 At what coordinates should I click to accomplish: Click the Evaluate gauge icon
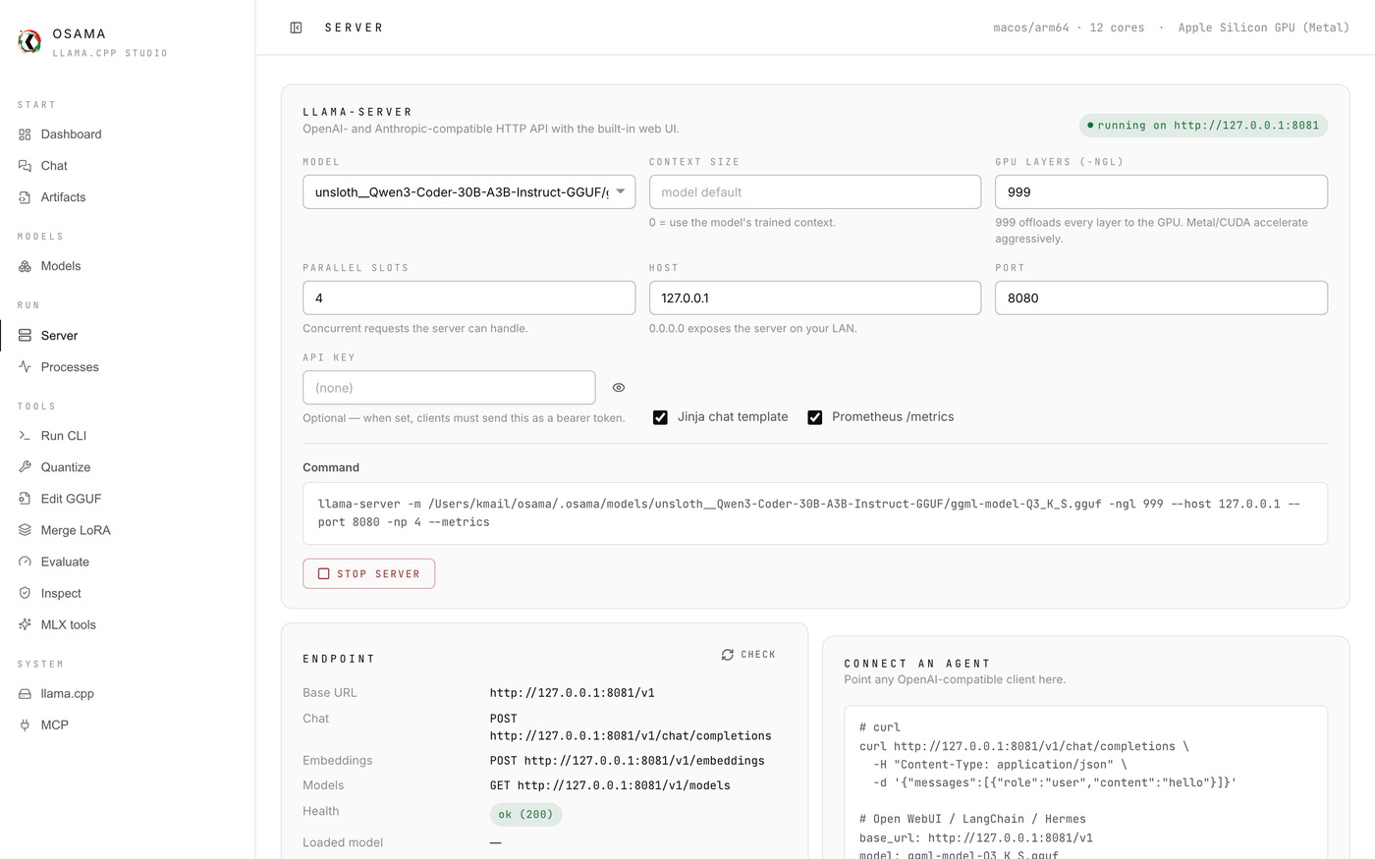pyautogui.click(x=25, y=562)
